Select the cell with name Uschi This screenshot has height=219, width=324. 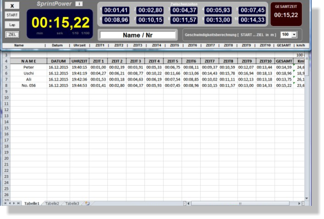point(28,73)
